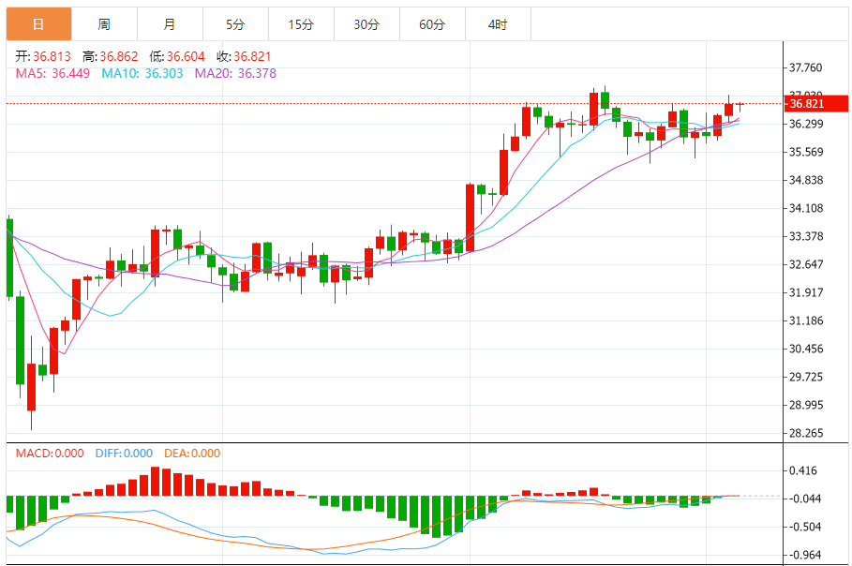Click the 35.569 price axis label
The image size is (852, 566).
click(805, 152)
